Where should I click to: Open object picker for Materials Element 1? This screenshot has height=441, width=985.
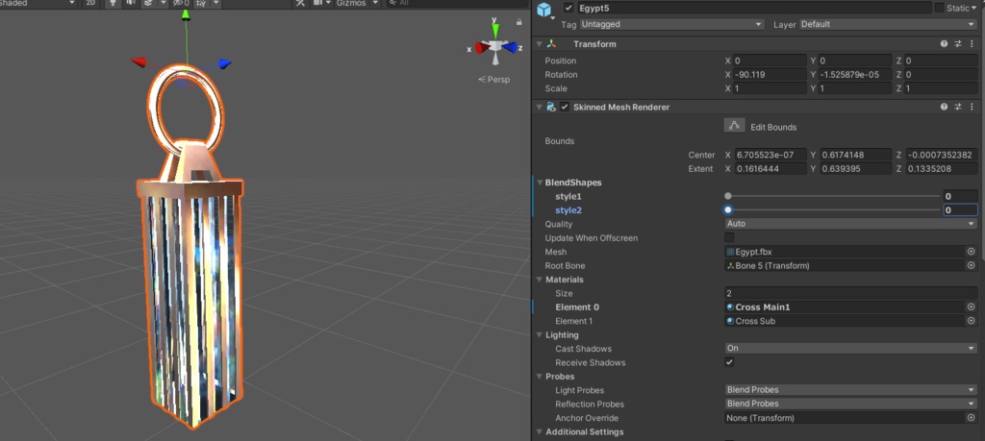[x=972, y=321]
